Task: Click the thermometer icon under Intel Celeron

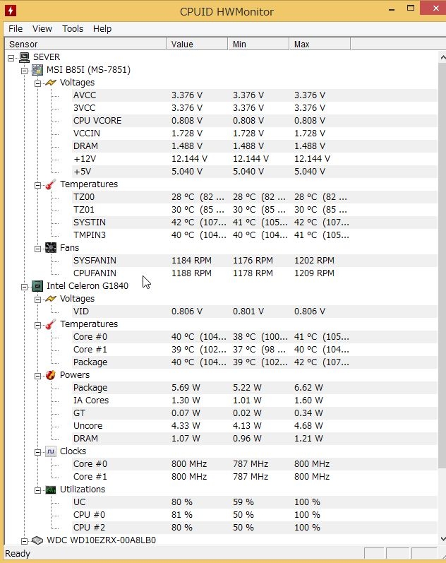Action: [x=50, y=324]
